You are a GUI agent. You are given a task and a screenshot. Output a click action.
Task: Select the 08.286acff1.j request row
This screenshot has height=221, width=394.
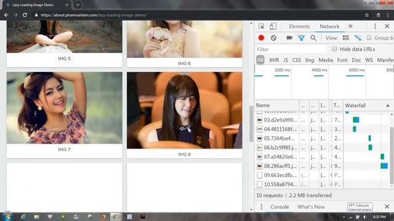[323, 166]
